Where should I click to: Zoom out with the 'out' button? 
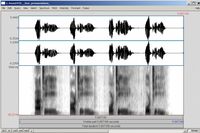click(15, 131)
